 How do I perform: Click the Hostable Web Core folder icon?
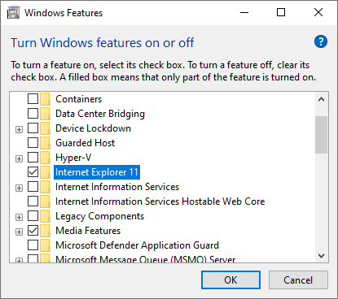(x=45, y=201)
